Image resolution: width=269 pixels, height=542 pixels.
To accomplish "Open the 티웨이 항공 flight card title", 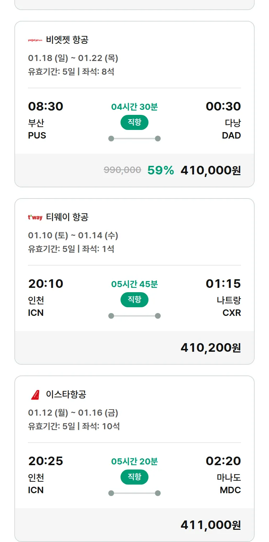I will pos(67,217).
